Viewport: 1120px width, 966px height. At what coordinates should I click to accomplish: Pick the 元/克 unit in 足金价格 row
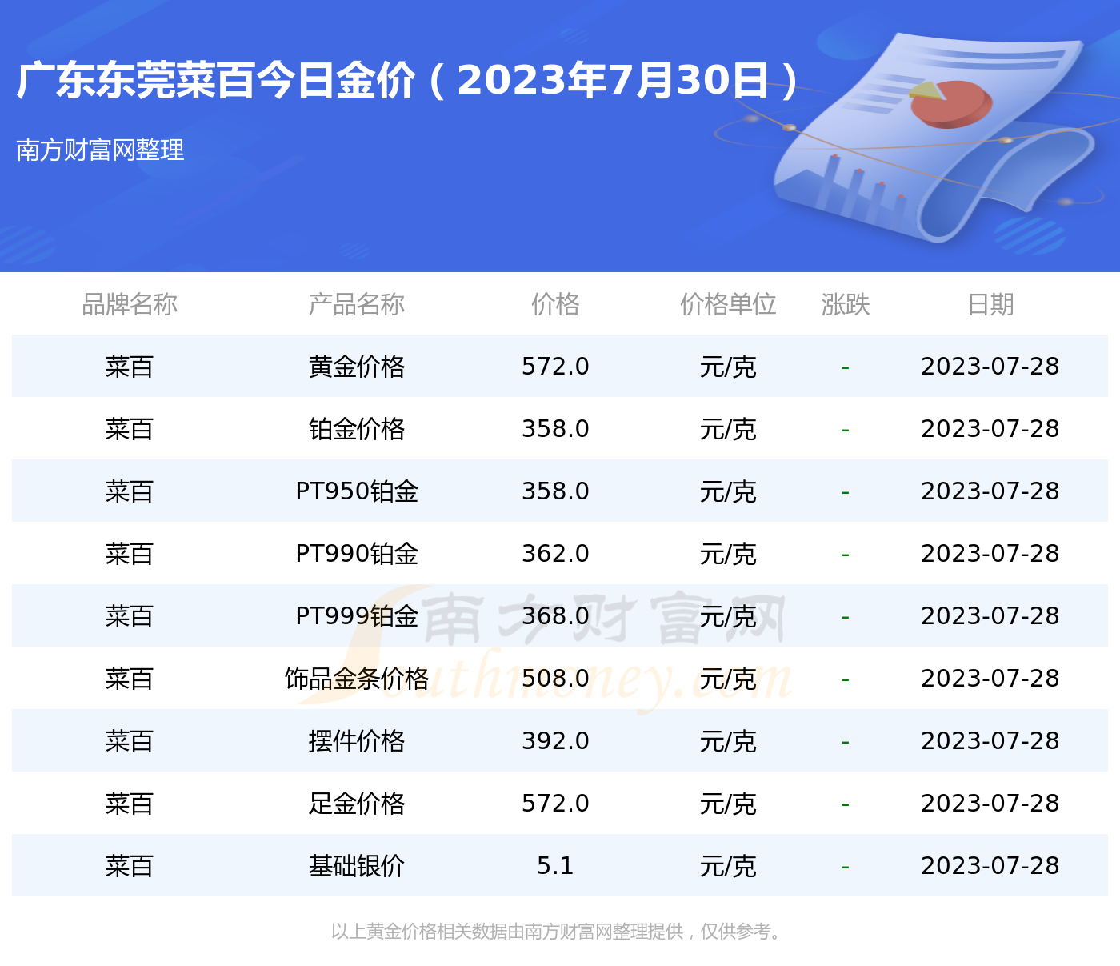tap(728, 804)
